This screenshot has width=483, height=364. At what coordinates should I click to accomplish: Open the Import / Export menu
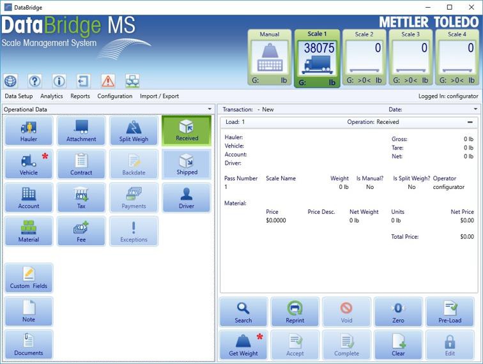coord(159,96)
